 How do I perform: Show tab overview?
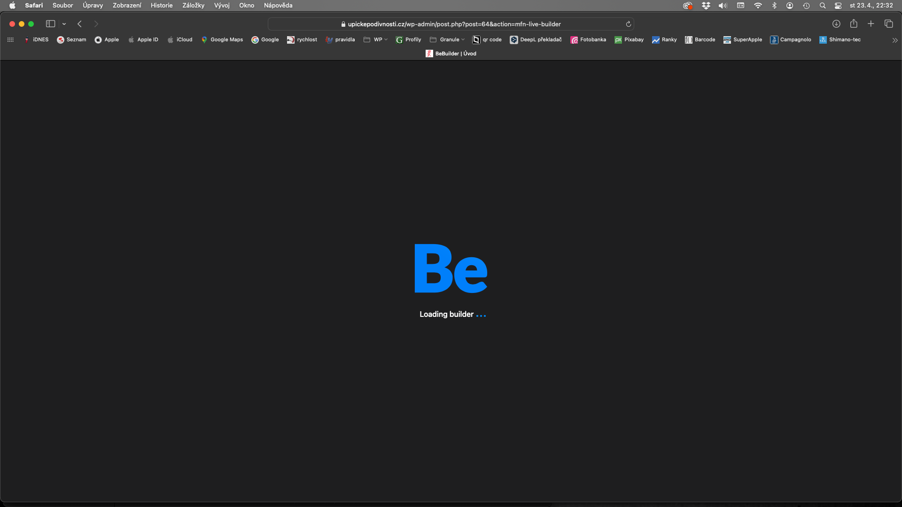tap(888, 24)
